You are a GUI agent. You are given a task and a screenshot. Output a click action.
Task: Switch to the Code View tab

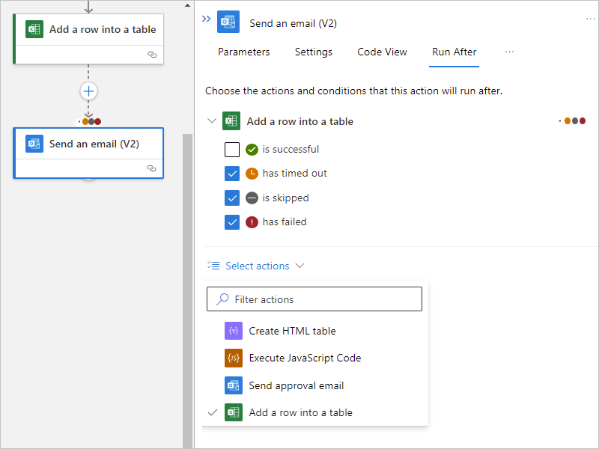click(382, 52)
